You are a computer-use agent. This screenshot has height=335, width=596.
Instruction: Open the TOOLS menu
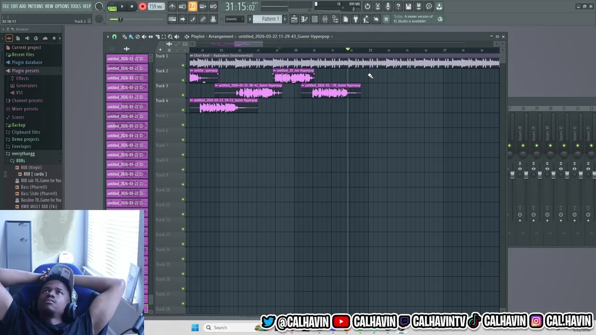(x=75, y=6)
